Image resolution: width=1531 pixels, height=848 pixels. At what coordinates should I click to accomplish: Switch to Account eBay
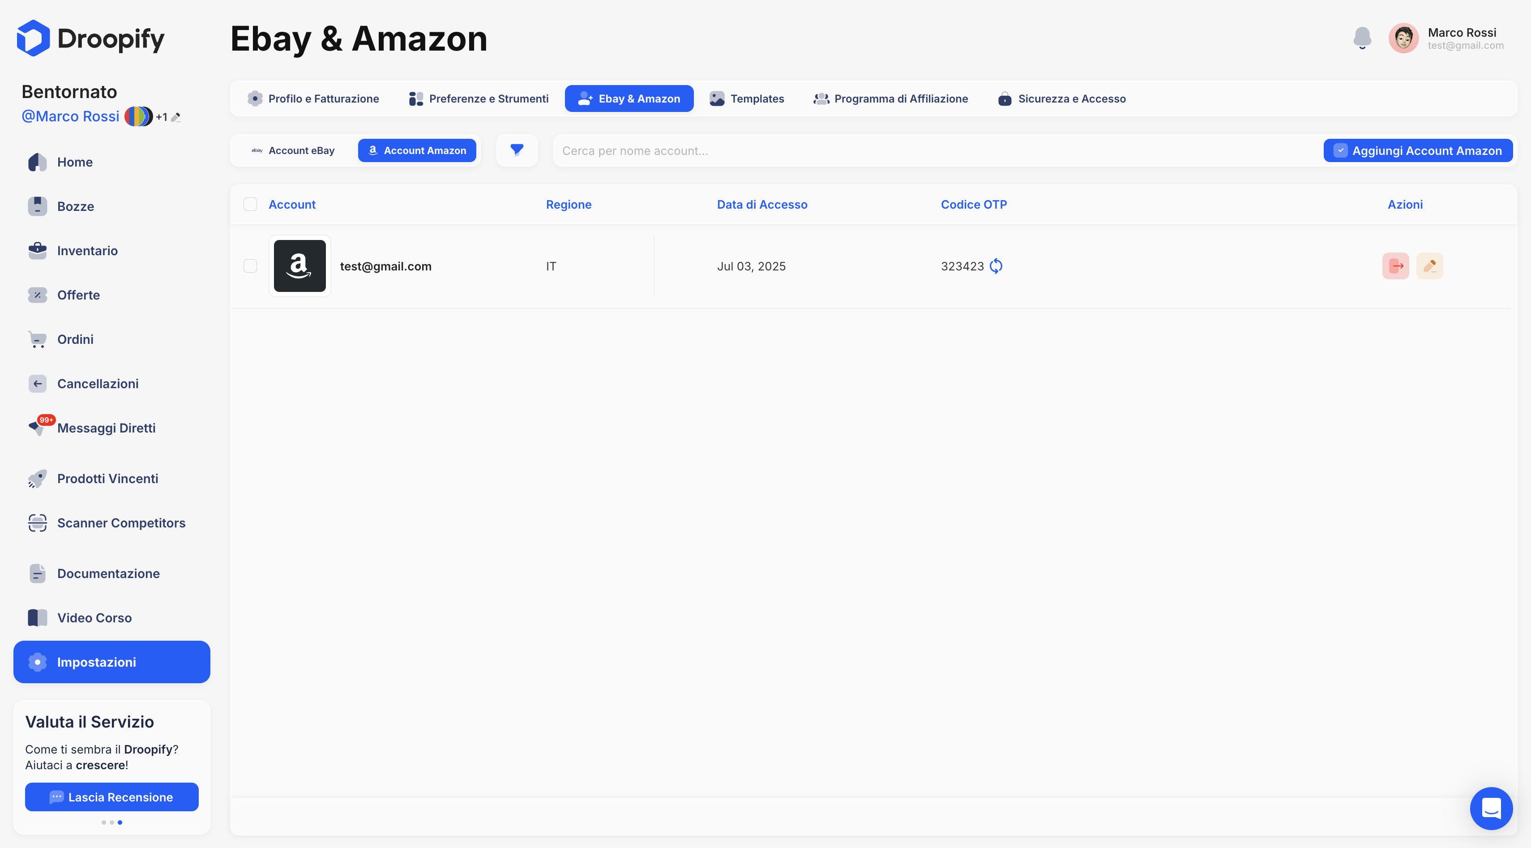[x=294, y=150]
